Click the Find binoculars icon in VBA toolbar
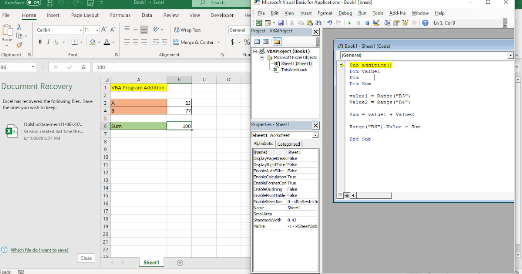 pyautogui.click(x=318, y=23)
